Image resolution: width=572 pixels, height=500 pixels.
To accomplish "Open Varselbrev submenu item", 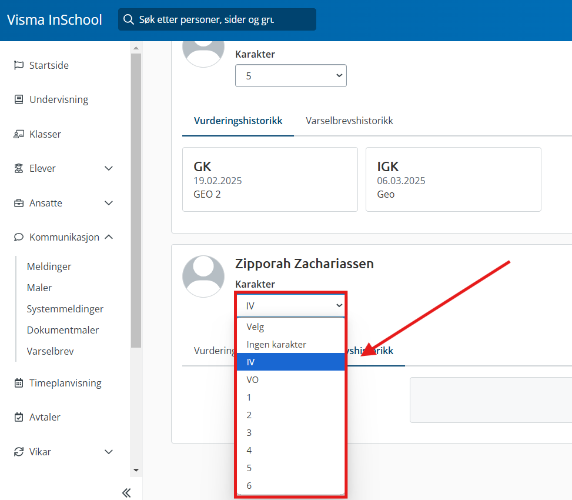I will pyautogui.click(x=50, y=351).
